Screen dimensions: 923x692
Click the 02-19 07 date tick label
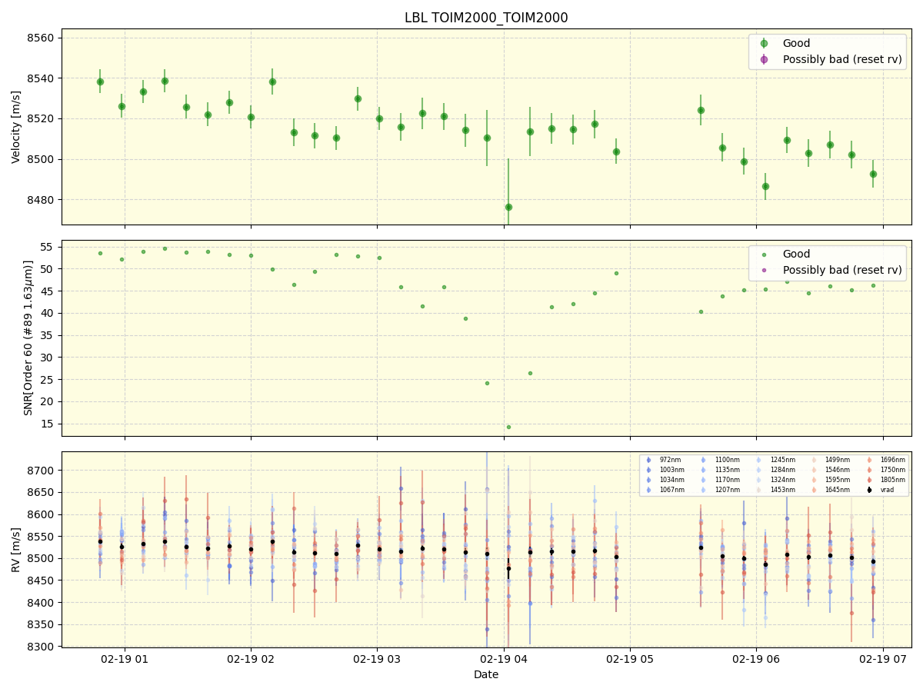(x=883, y=660)
